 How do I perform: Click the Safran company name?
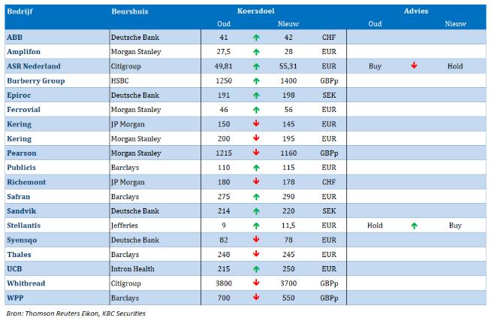[19, 197]
